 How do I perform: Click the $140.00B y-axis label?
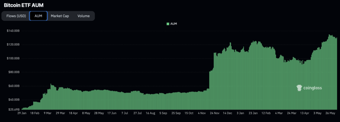13,31
